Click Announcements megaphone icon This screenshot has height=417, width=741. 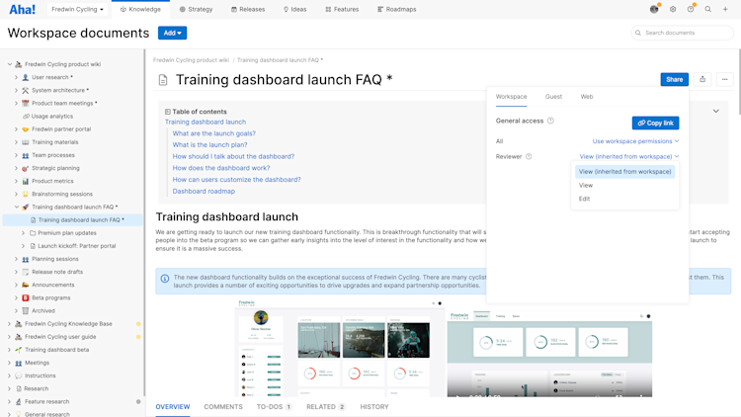[x=26, y=285]
